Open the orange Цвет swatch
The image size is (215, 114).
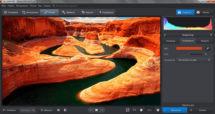pos(189,48)
